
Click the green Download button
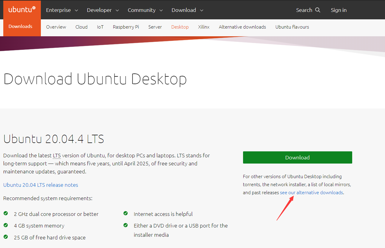click(x=297, y=157)
